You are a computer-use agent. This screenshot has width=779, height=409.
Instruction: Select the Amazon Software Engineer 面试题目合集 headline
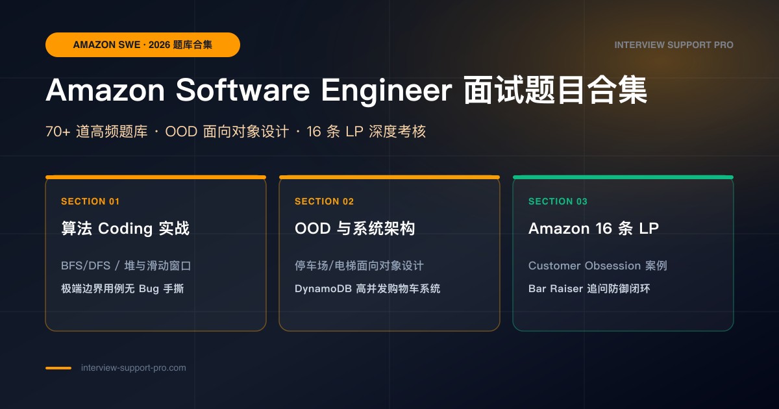(347, 90)
